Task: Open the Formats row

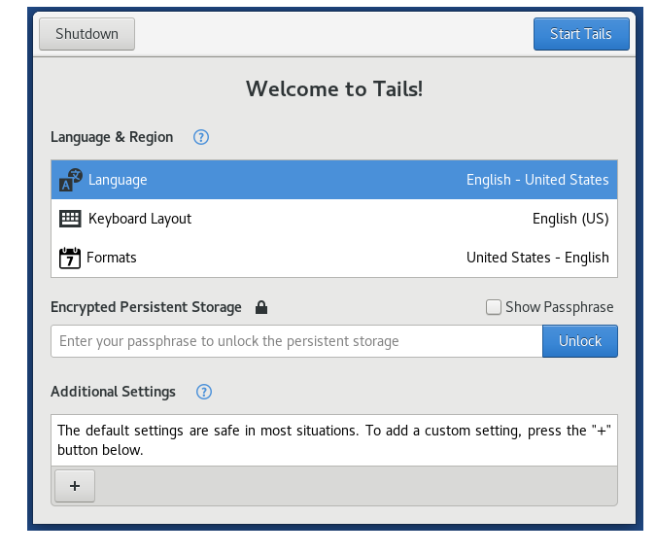Action: pyautogui.click(x=334, y=258)
